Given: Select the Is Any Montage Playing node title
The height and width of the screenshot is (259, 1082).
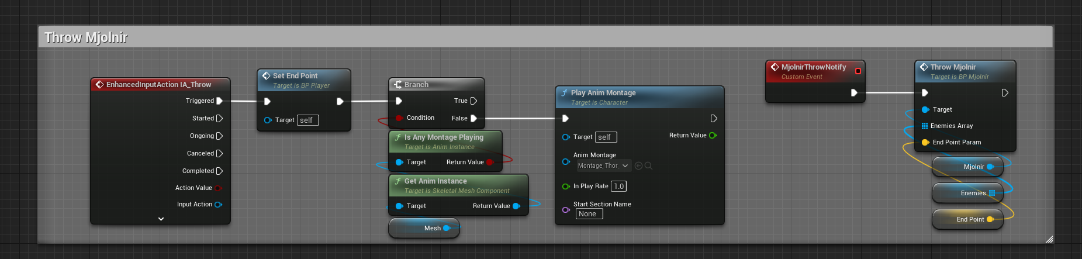Looking at the screenshot, I should (444, 137).
